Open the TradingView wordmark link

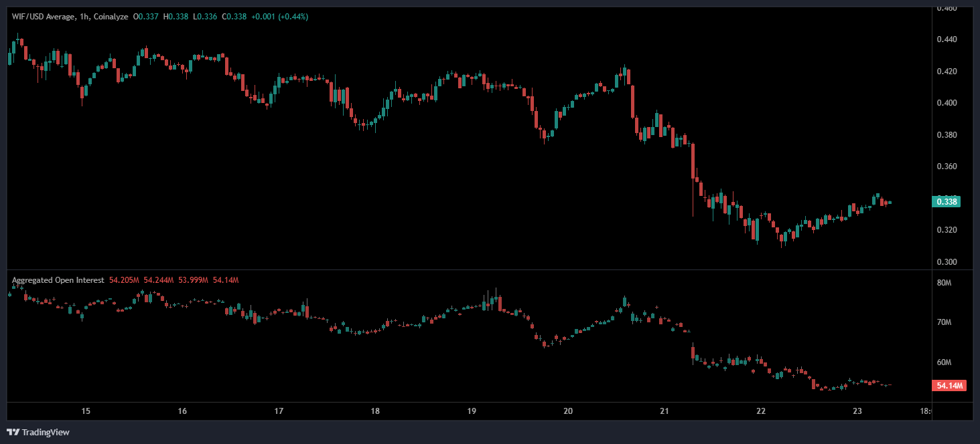click(x=46, y=432)
